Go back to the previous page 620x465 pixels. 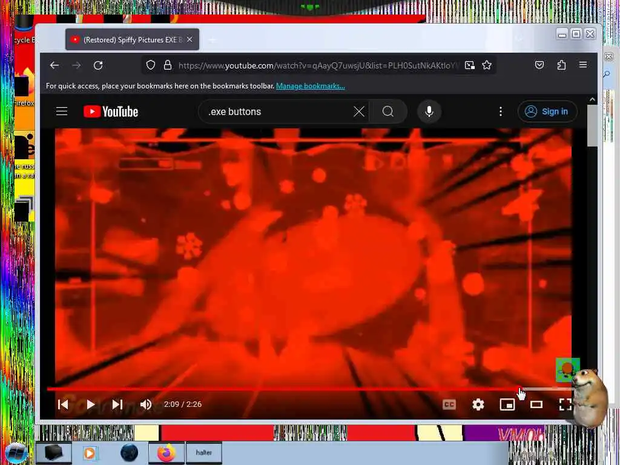(x=54, y=65)
